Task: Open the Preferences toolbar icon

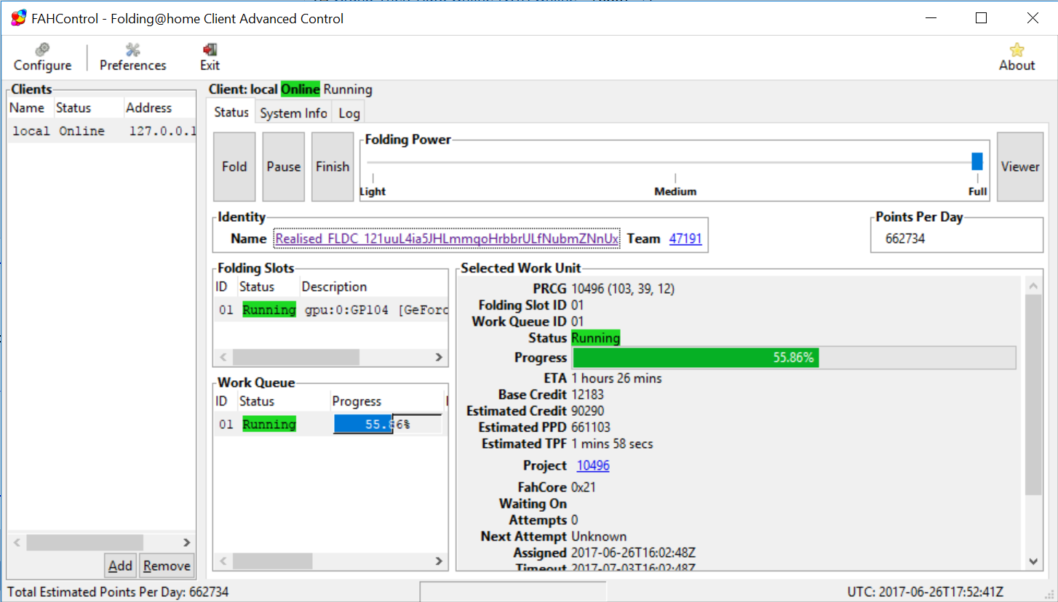Action: click(x=132, y=57)
